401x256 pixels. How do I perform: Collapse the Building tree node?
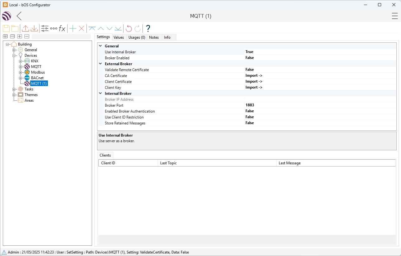[7, 44]
